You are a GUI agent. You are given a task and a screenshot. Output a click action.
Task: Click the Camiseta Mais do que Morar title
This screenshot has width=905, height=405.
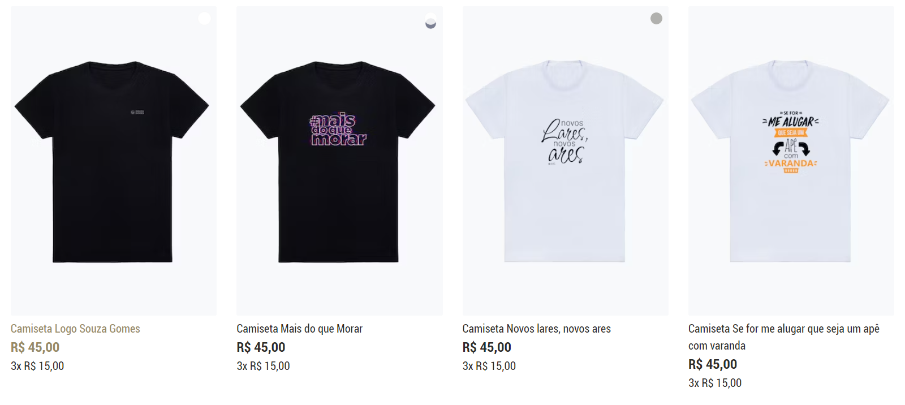[299, 329]
